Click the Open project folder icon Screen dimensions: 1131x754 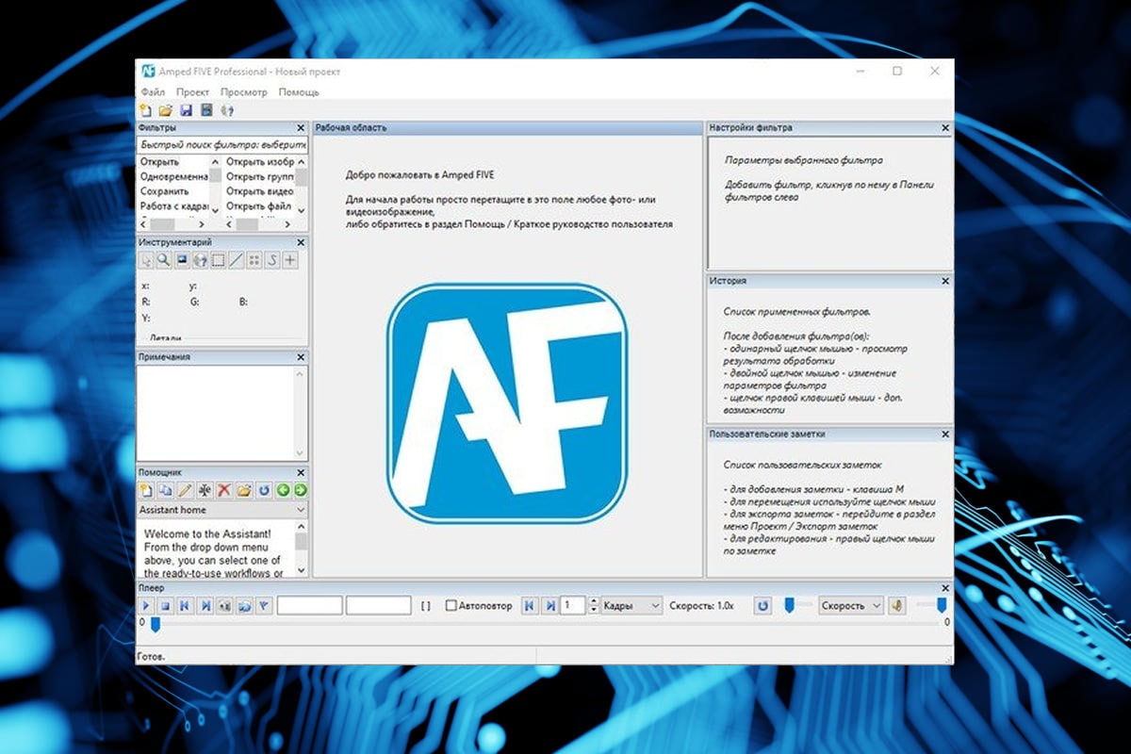(165, 110)
